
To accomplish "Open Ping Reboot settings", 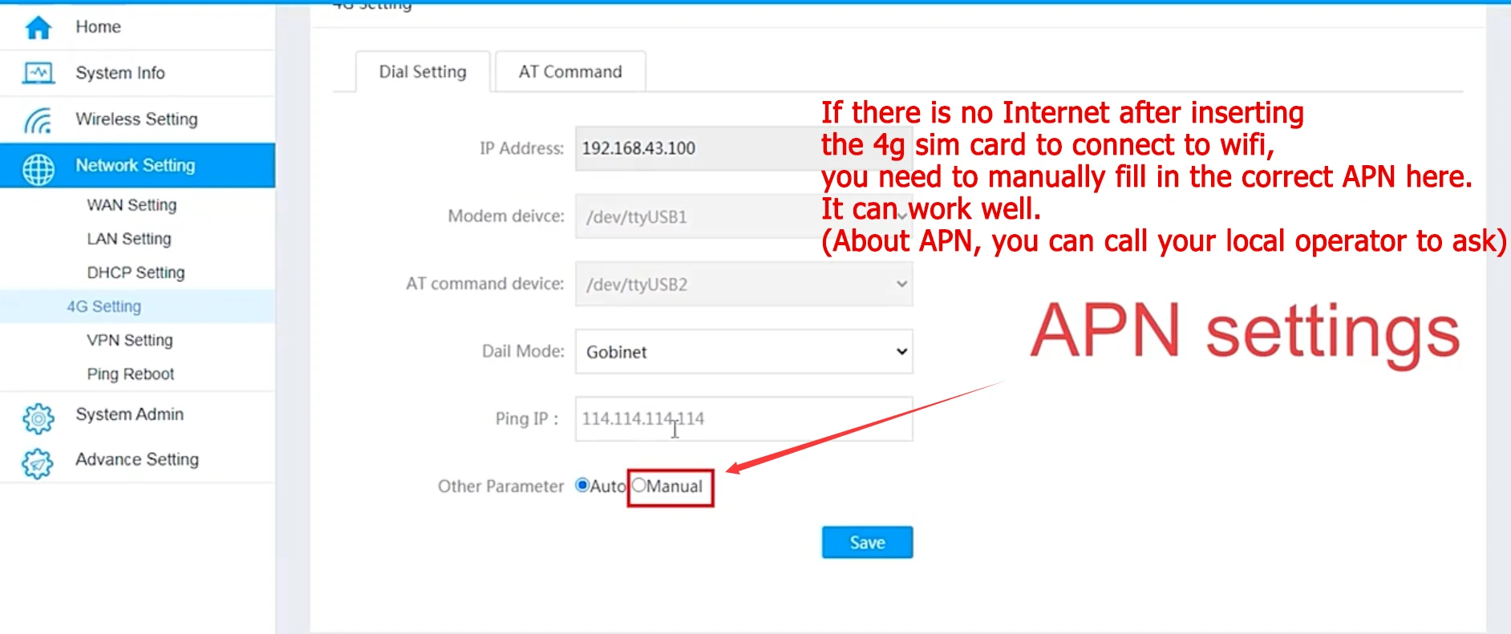I will (130, 374).
